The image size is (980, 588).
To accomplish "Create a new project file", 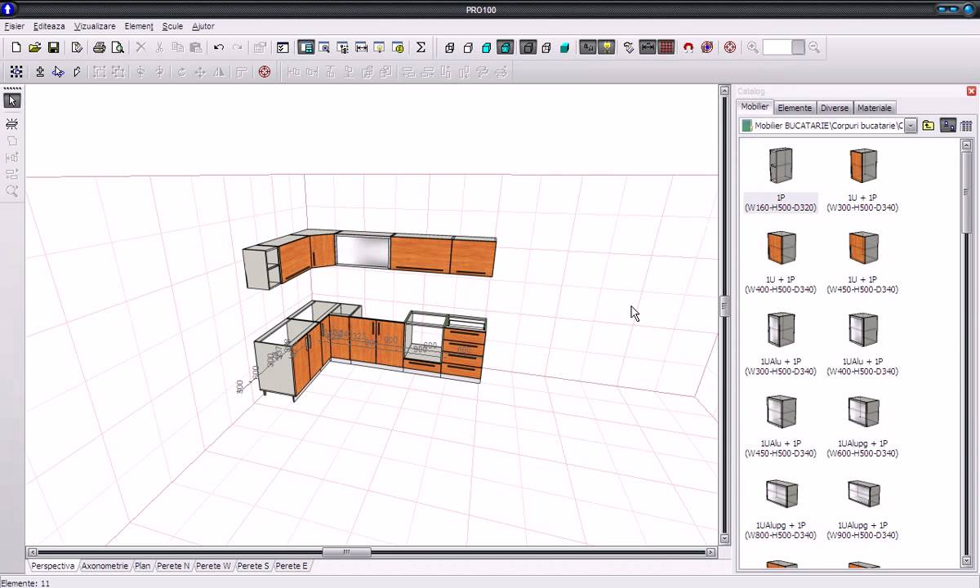I will pyautogui.click(x=16, y=47).
